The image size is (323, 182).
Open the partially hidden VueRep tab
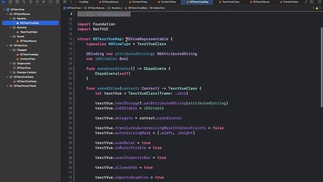83,2
